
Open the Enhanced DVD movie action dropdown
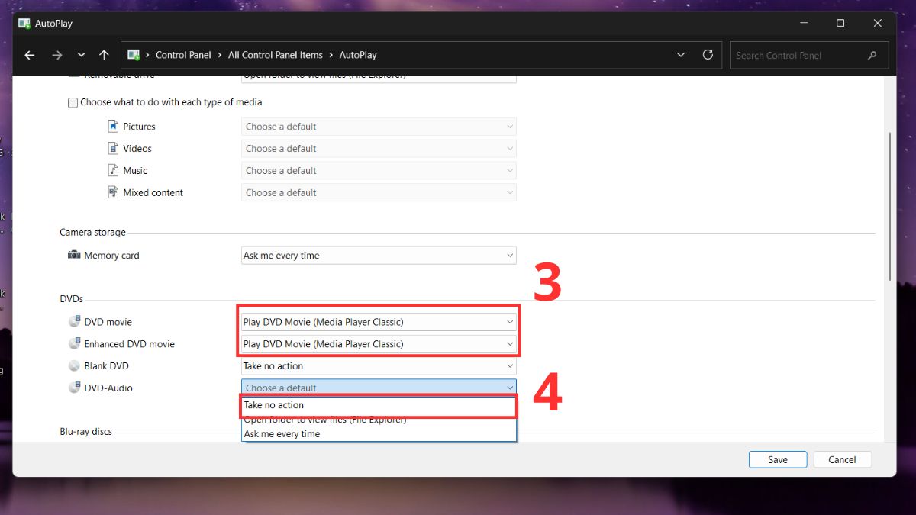(379, 344)
